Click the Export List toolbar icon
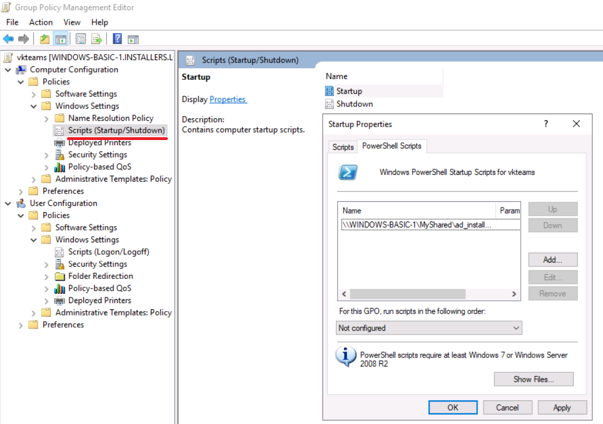 97,39
